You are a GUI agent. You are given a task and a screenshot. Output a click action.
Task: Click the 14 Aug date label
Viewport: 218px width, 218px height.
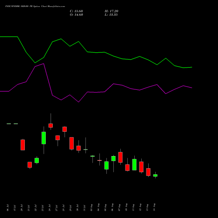(154, 208)
